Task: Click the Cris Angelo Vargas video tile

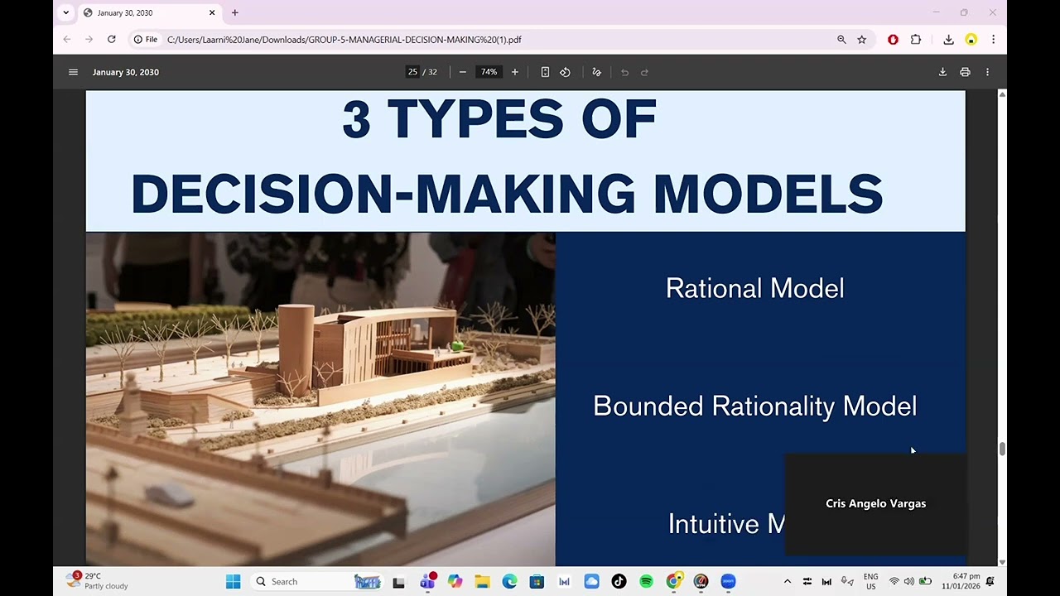Action: tap(875, 504)
